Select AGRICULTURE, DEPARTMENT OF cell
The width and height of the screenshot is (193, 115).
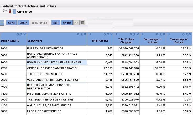(x=57, y=106)
